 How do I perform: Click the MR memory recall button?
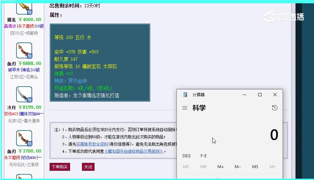(203, 166)
